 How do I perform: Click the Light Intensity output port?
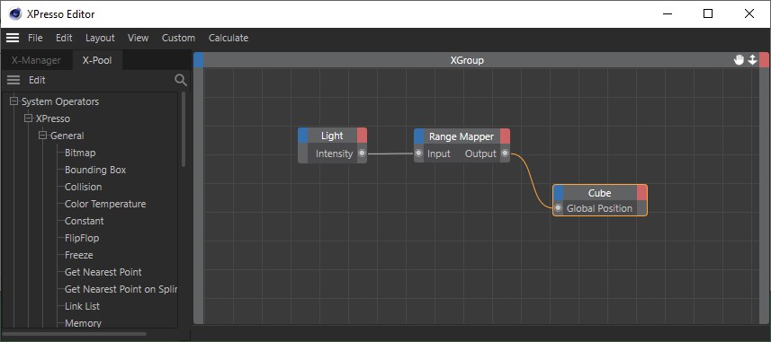[362, 153]
